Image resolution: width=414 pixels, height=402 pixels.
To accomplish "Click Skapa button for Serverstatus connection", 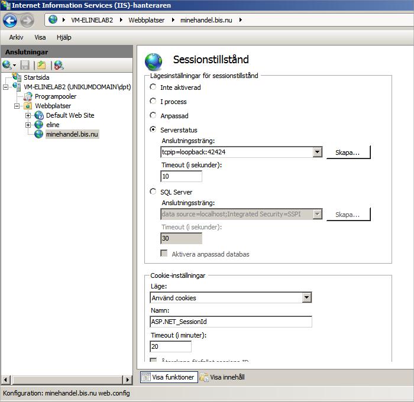I will click(x=348, y=153).
